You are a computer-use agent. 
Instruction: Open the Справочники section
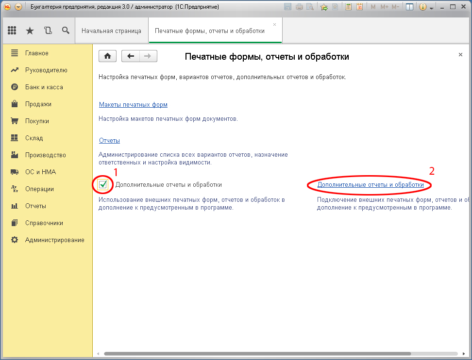tap(47, 223)
